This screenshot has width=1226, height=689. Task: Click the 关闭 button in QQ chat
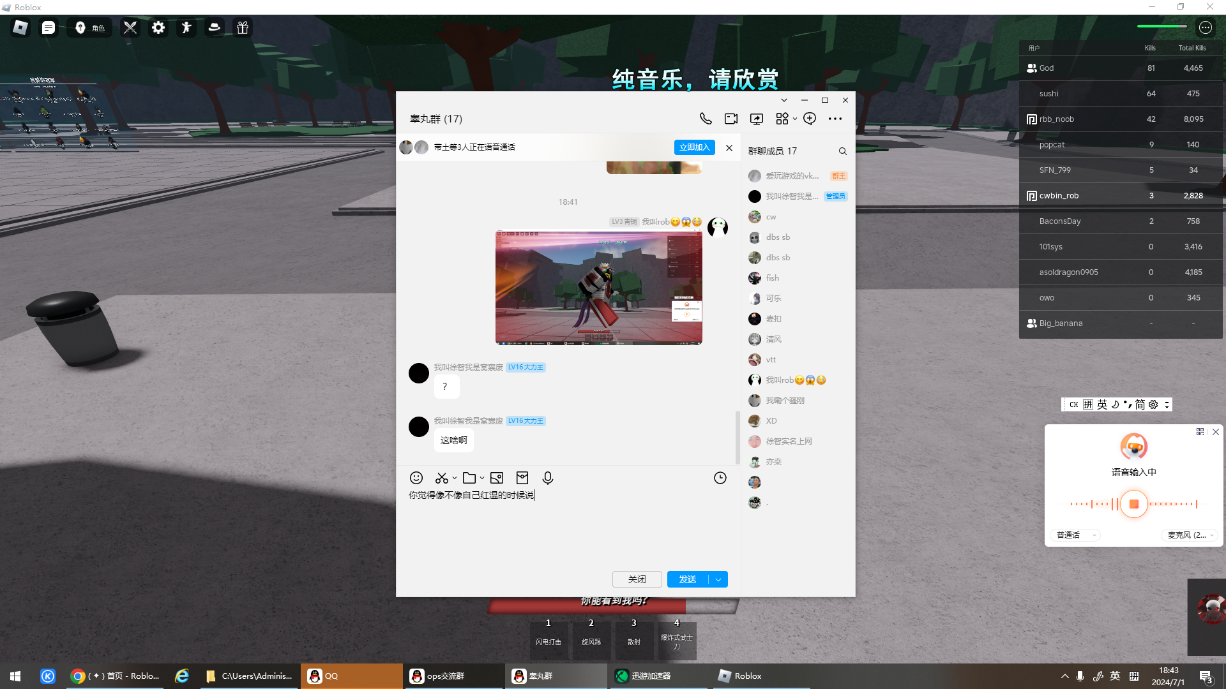[x=637, y=579]
